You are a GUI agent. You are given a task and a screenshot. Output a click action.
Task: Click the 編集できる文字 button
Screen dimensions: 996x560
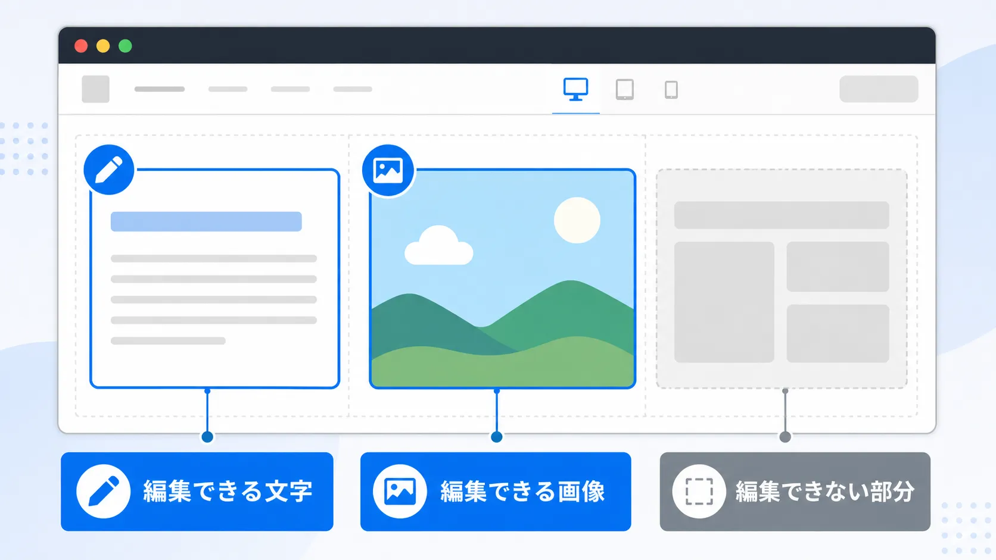(197, 492)
